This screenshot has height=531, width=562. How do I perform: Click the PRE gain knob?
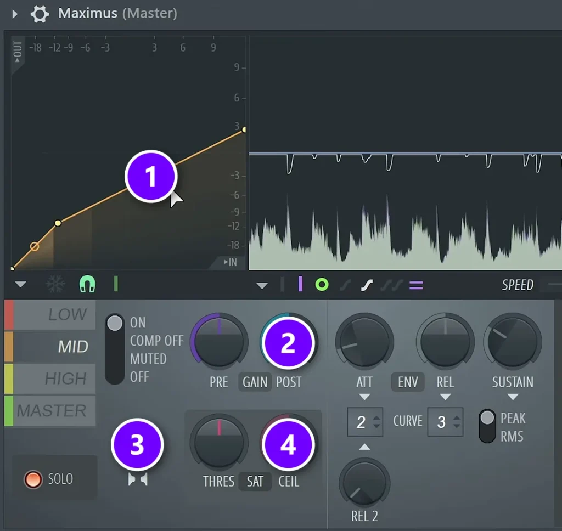click(x=219, y=342)
